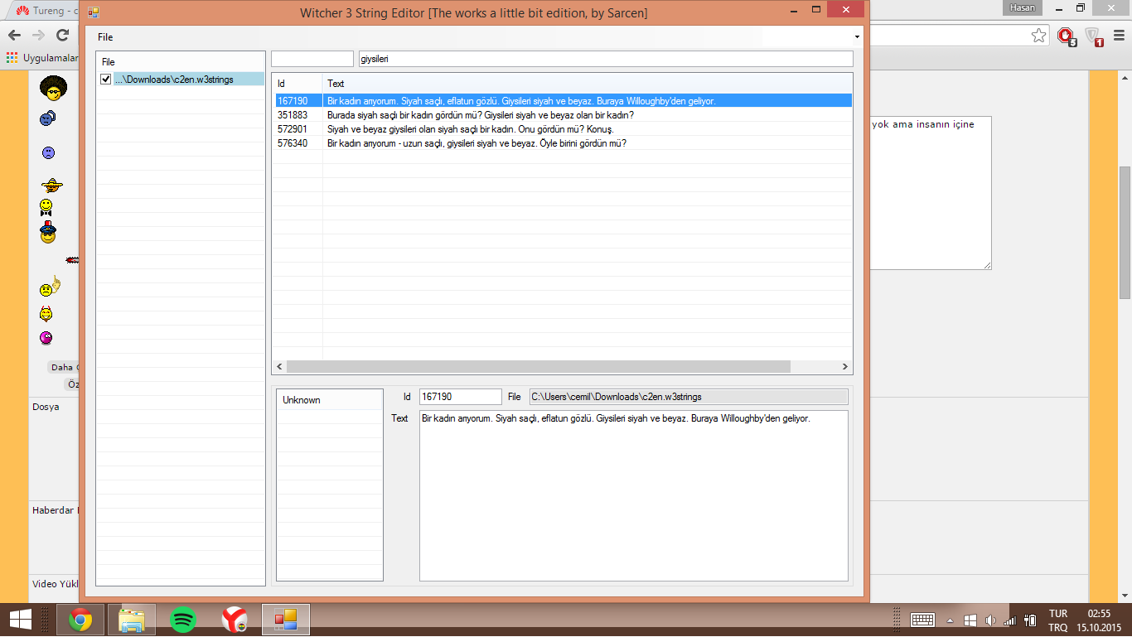
Task: Open the touch keyboard tray icon
Action: 923,620
